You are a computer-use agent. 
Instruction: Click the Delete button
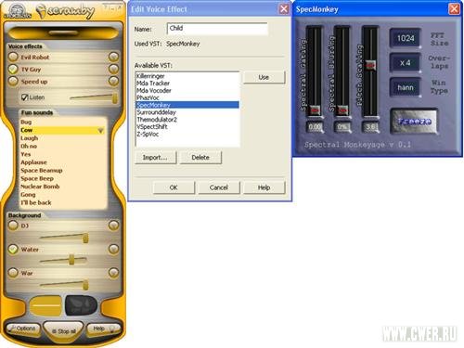200,158
